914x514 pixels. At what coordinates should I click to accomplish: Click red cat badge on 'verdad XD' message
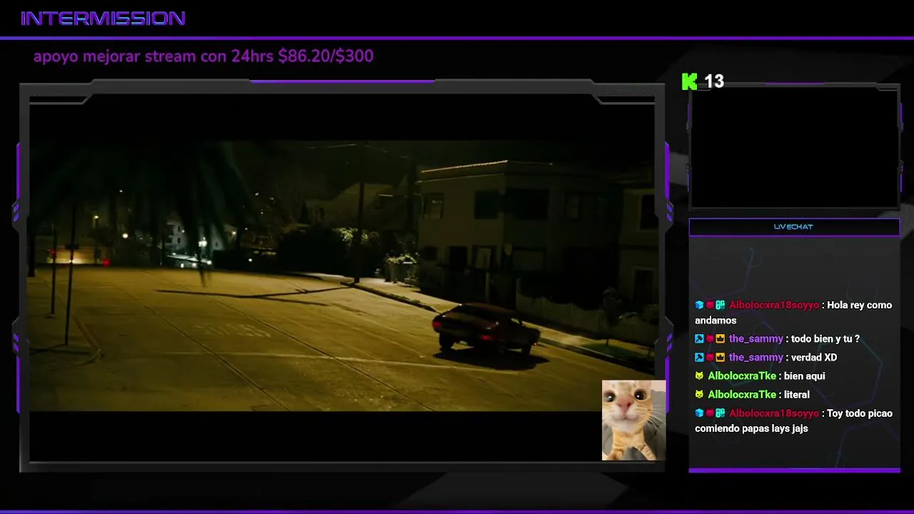(x=710, y=358)
